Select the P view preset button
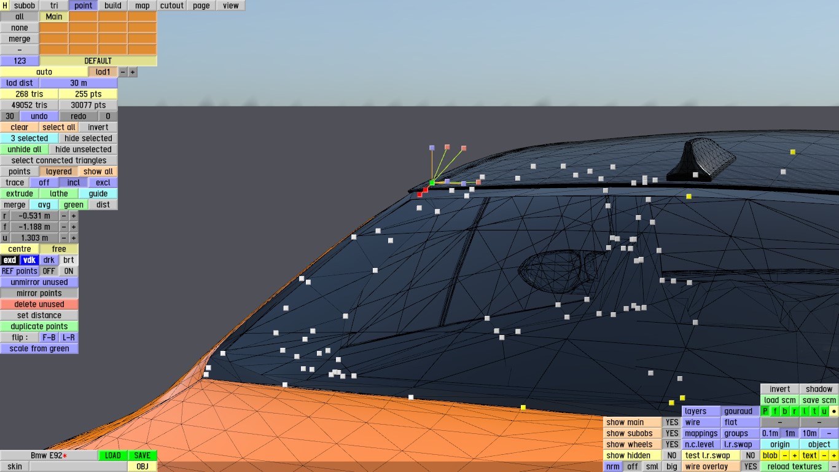 (x=765, y=411)
